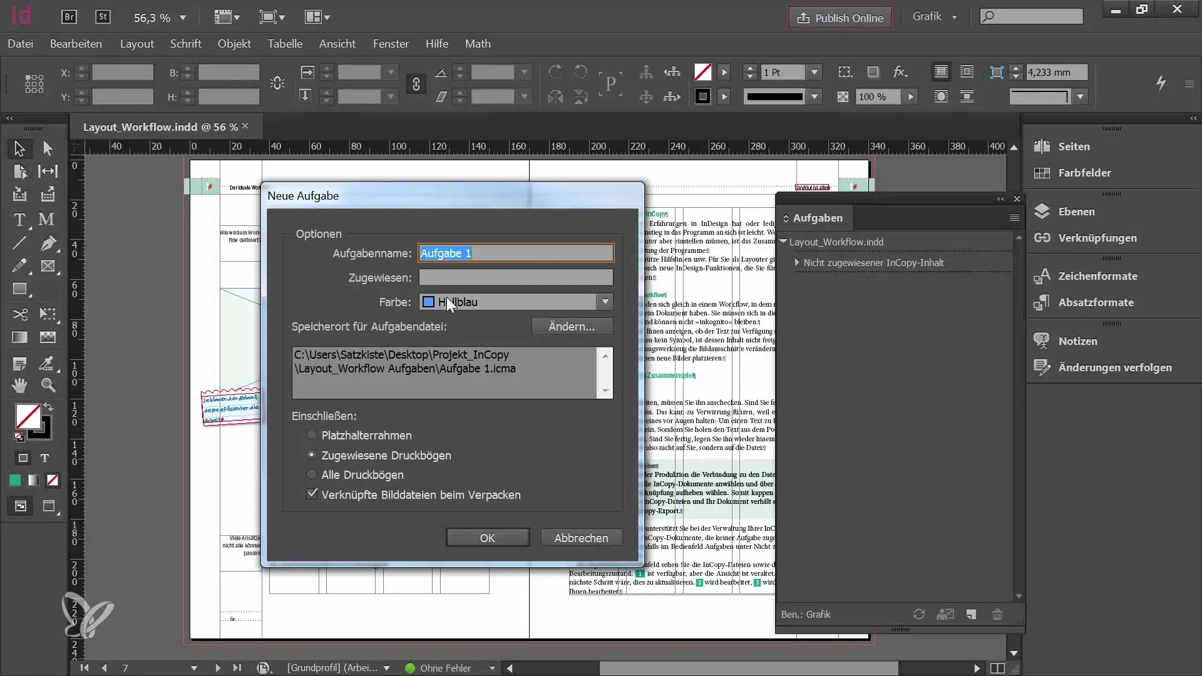Apply None red slash button in toolbox

[53, 480]
